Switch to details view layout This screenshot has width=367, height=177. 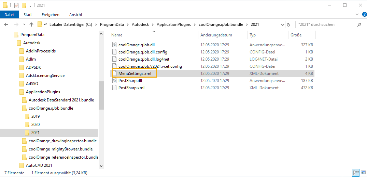pos(355,173)
